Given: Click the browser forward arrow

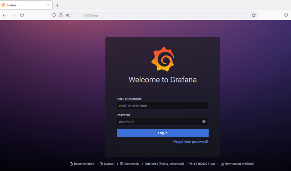Looking at the screenshot, I should tap(13, 15).
